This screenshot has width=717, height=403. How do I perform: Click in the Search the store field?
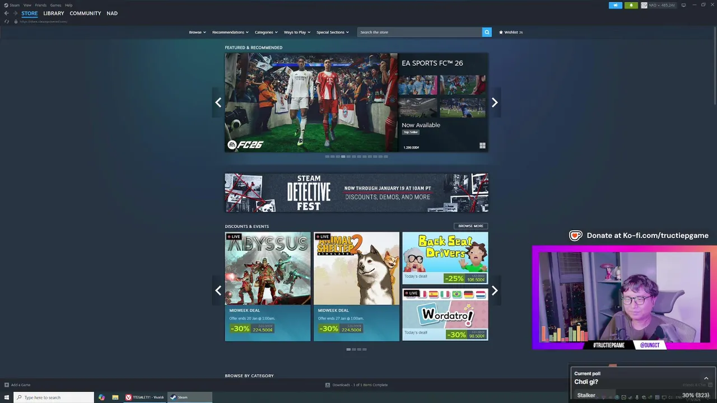(x=420, y=32)
